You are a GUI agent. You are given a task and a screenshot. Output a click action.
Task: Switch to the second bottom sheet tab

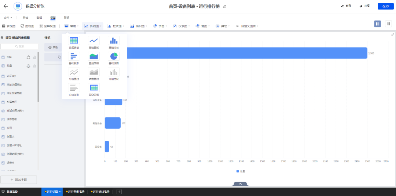(x=75, y=192)
